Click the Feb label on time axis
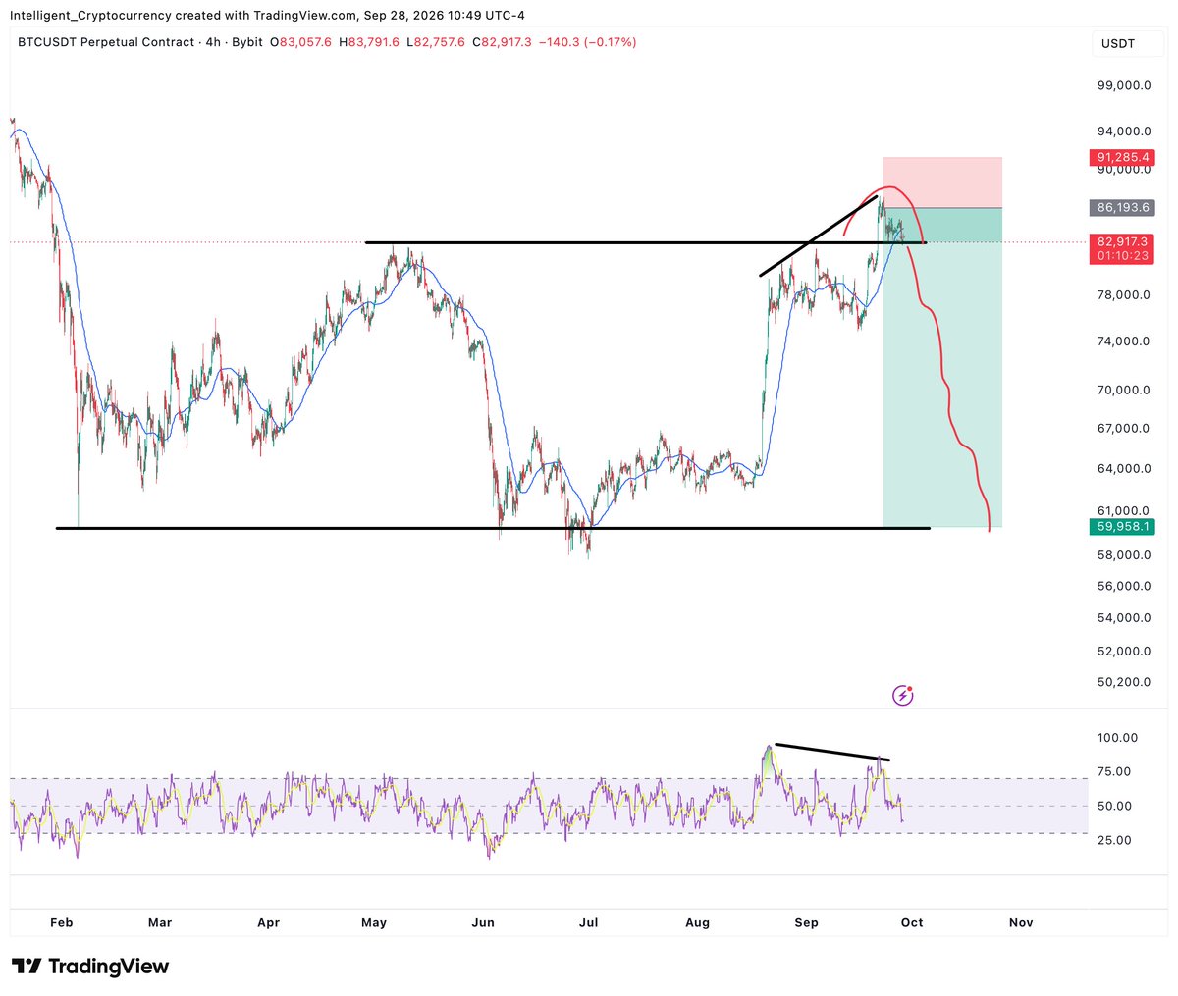 pyautogui.click(x=61, y=922)
